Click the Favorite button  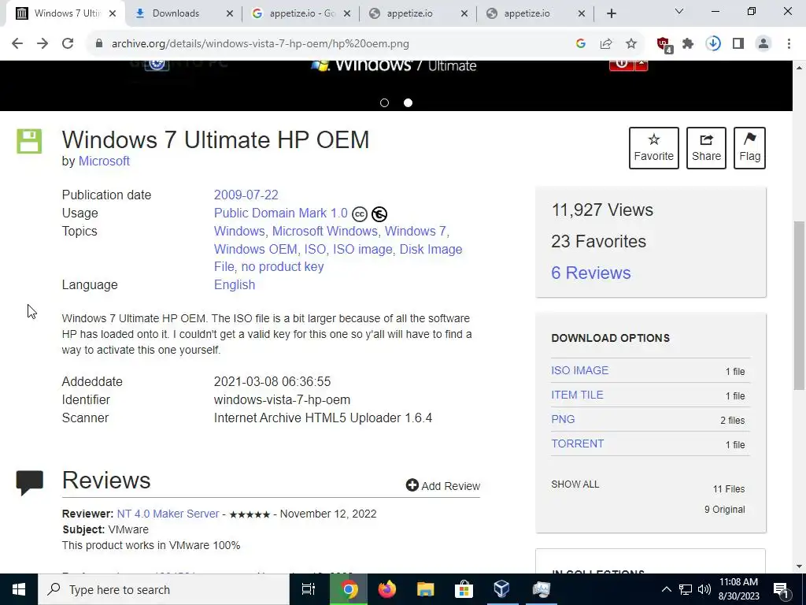point(654,148)
